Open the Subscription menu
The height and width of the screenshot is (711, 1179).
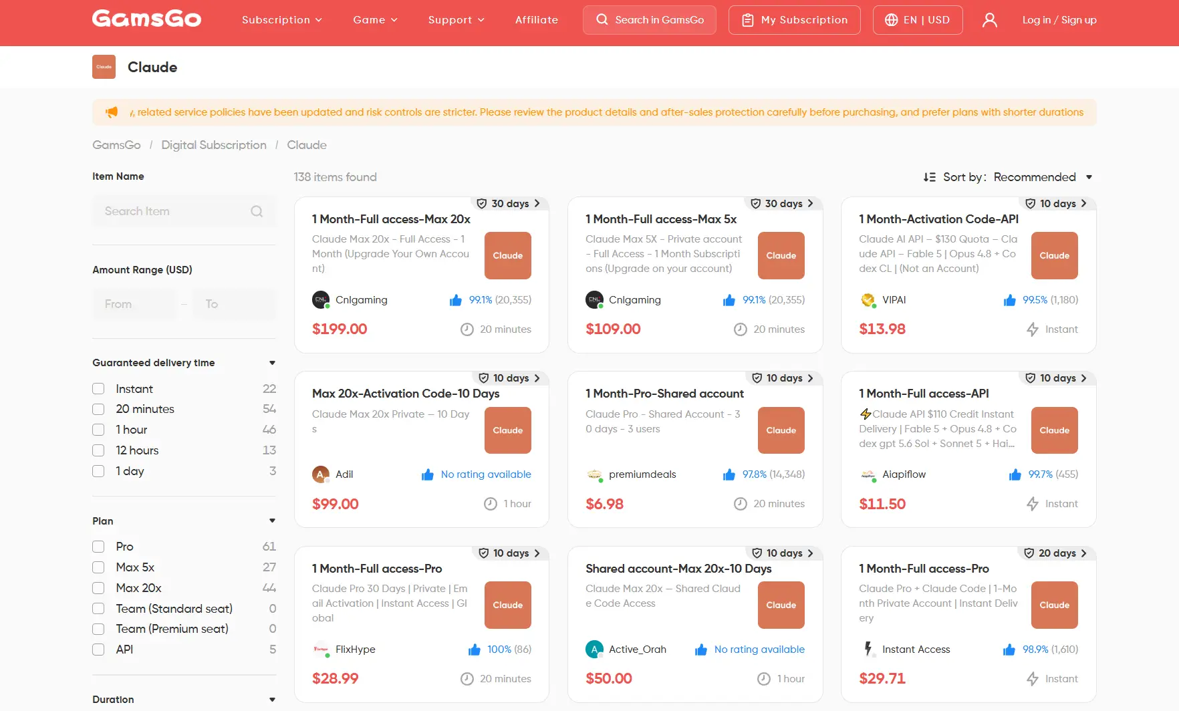coord(282,20)
